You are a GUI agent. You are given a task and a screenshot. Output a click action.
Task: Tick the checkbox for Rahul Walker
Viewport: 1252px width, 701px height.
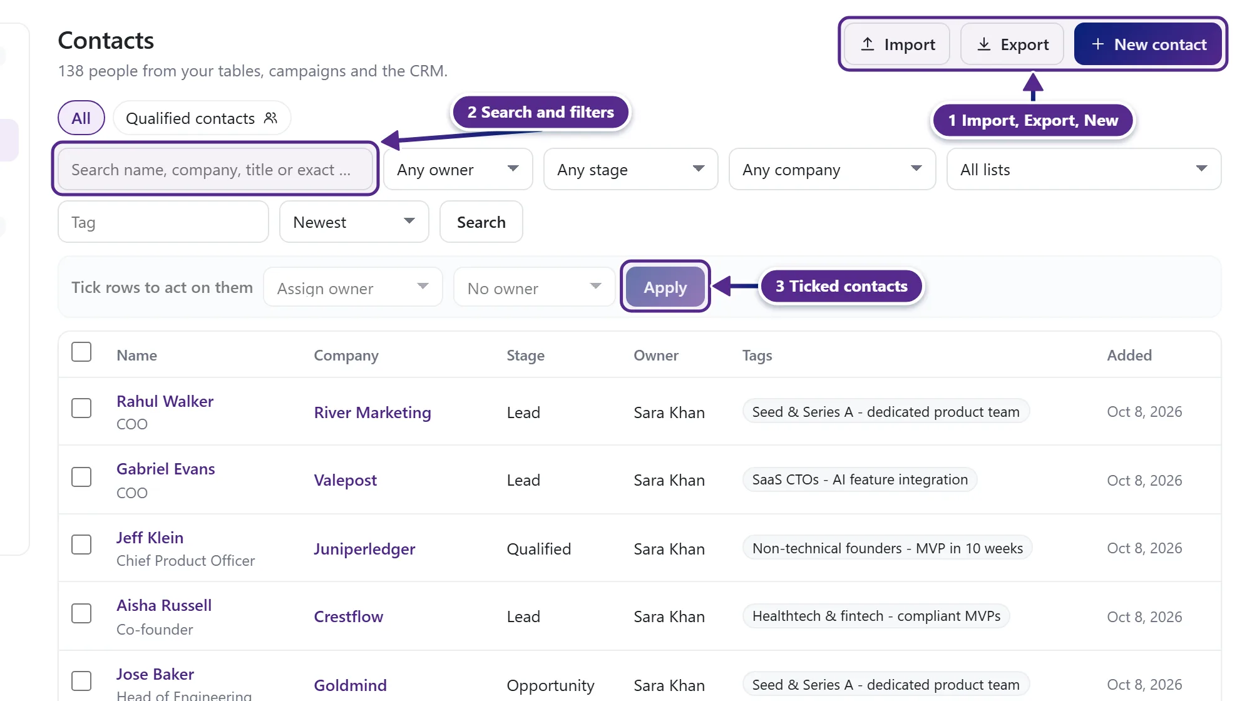click(81, 408)
